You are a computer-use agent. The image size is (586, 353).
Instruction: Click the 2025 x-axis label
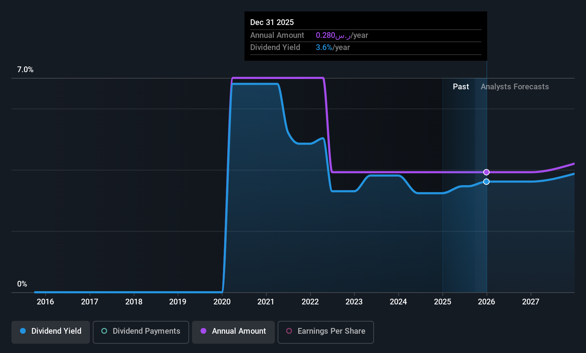[x=443, y=302]
